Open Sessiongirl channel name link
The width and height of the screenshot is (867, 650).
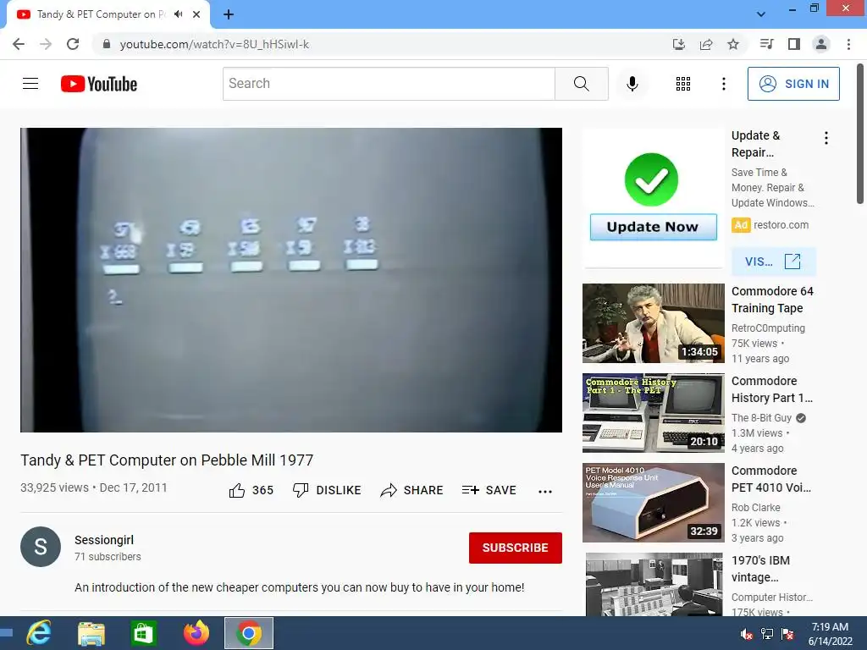[104, 540]
